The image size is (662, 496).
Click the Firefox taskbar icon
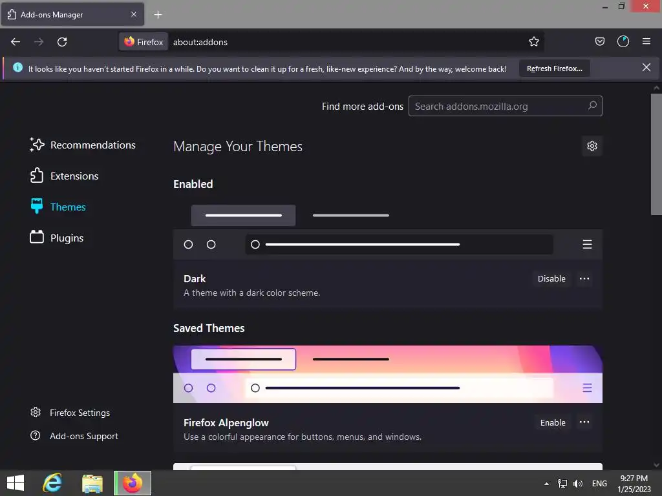click(x=132, y=483)
